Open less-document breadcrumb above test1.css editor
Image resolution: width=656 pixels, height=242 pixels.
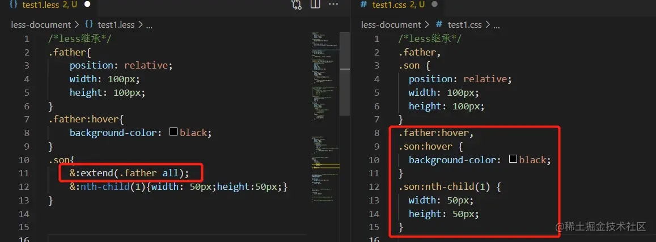391,25
